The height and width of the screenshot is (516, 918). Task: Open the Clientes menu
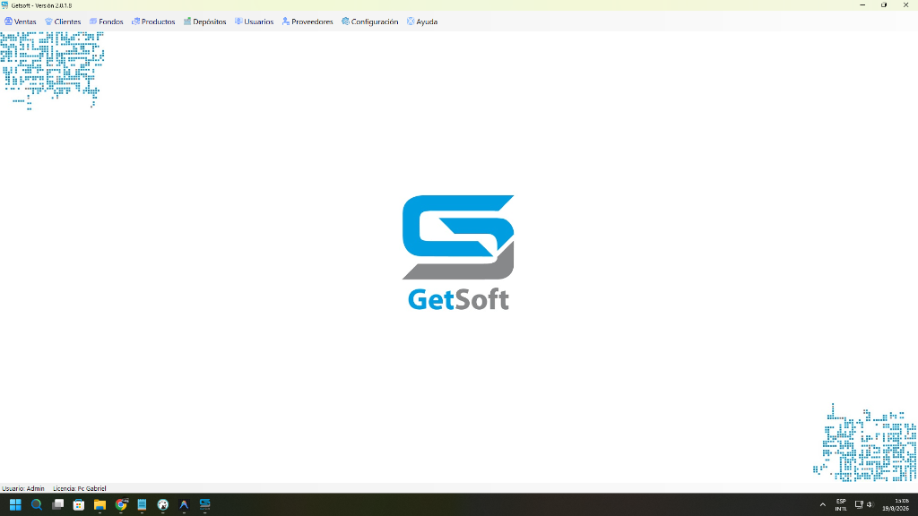click(x=63, y=21)
